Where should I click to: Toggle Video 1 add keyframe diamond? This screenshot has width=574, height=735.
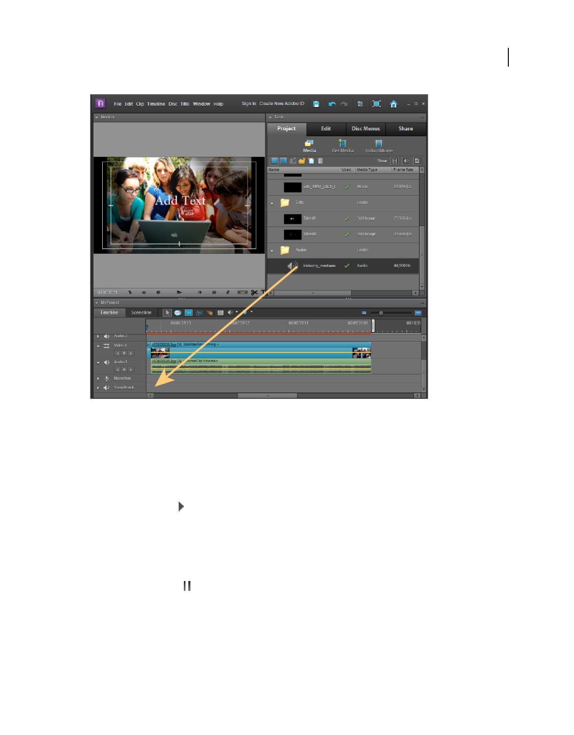[124, 353]
